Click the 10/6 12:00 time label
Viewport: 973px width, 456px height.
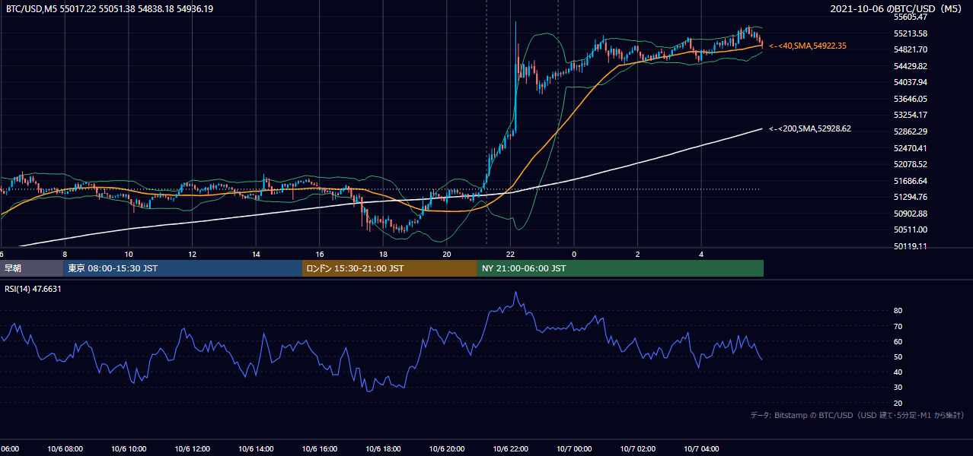(x=192, y=449)
